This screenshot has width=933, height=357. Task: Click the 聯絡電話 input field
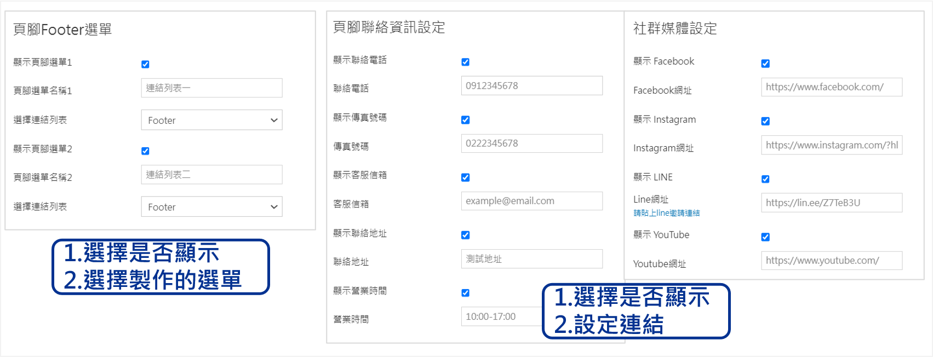point(531,85)
